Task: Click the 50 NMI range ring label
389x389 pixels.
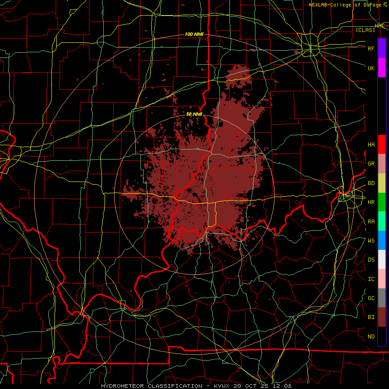Action: click(194, 114)
